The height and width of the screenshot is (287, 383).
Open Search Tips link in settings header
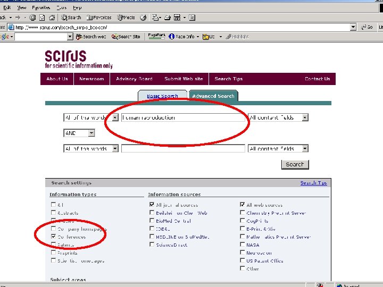314,183
